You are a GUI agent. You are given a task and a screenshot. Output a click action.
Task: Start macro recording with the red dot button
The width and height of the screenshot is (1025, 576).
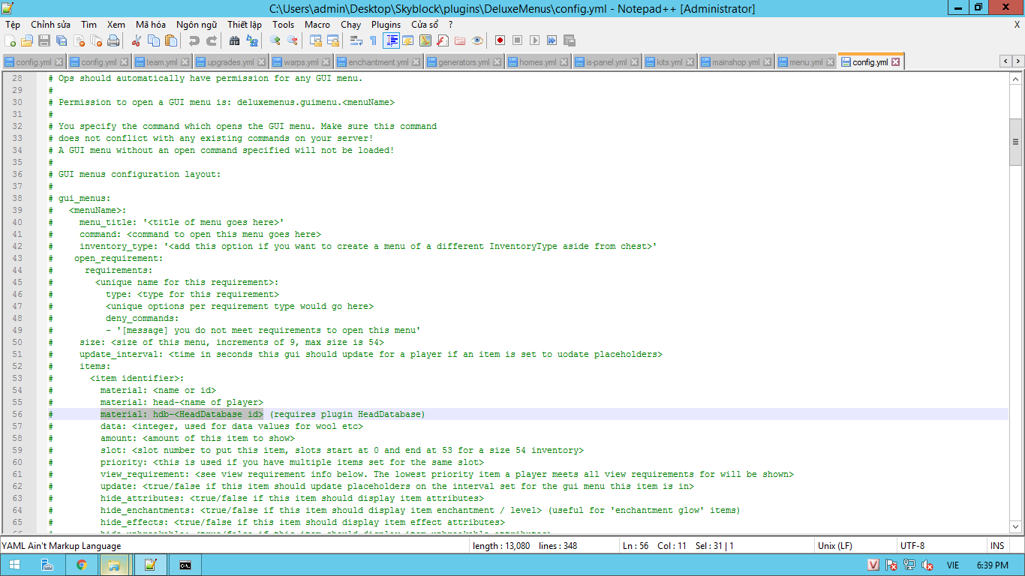pyautogui.click(x=500, y=40)
